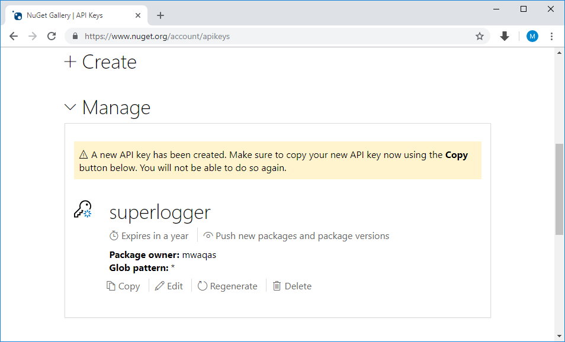The height and width of the screenshot is (342, 565).
Task: Reload the page with refresh icon
Action: 52,36
